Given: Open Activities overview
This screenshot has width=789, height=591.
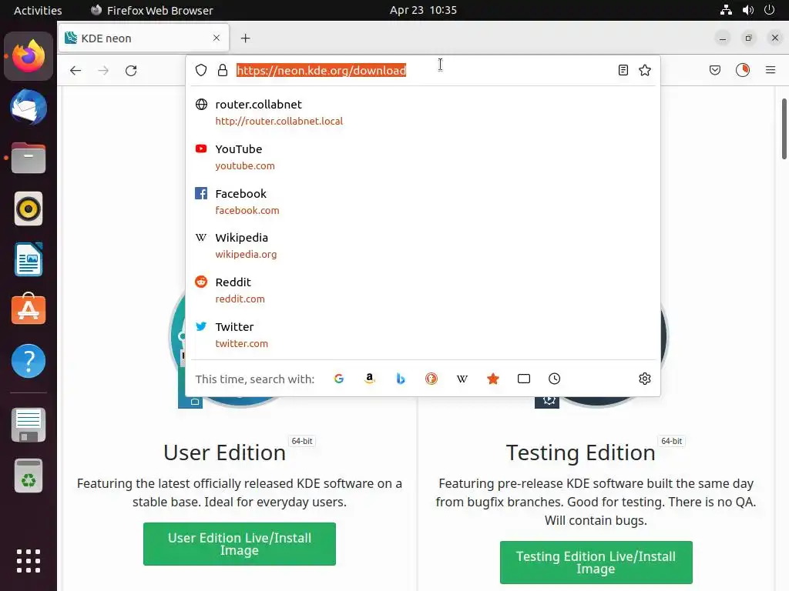Looking at the screenshot, I should pos(38,10).
